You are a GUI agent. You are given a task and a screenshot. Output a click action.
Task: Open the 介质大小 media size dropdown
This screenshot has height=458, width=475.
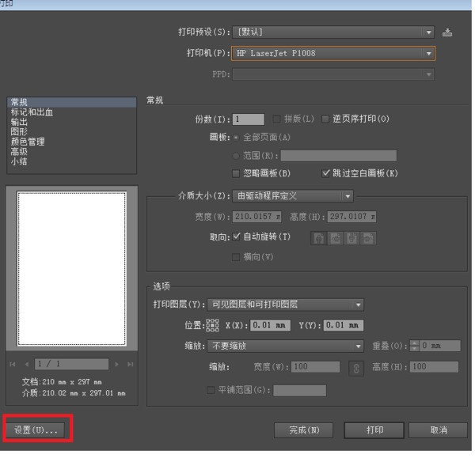click(x=293, y=195)
